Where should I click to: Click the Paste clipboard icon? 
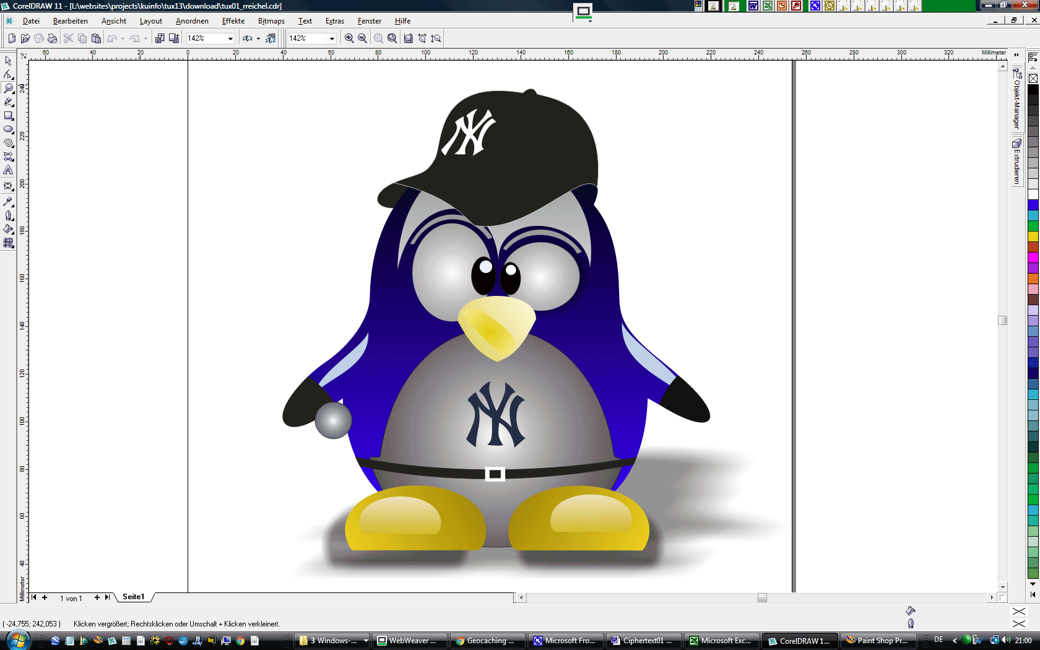coord(96,38)
